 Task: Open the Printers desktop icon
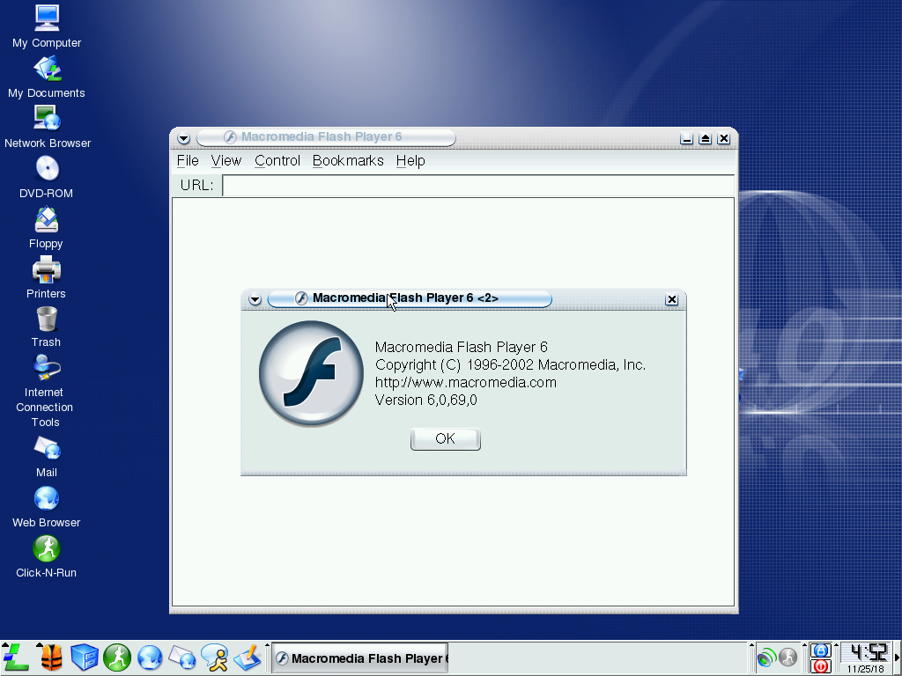coord(46,277)
